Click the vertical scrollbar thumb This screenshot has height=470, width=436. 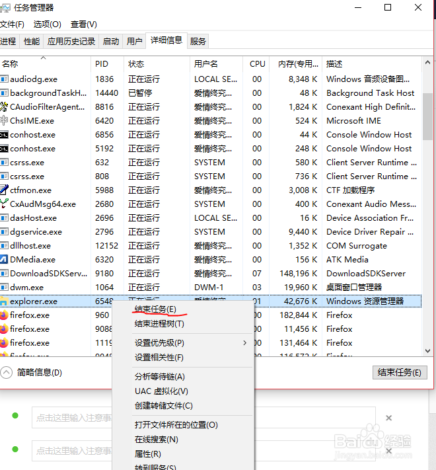click(427, 116)
